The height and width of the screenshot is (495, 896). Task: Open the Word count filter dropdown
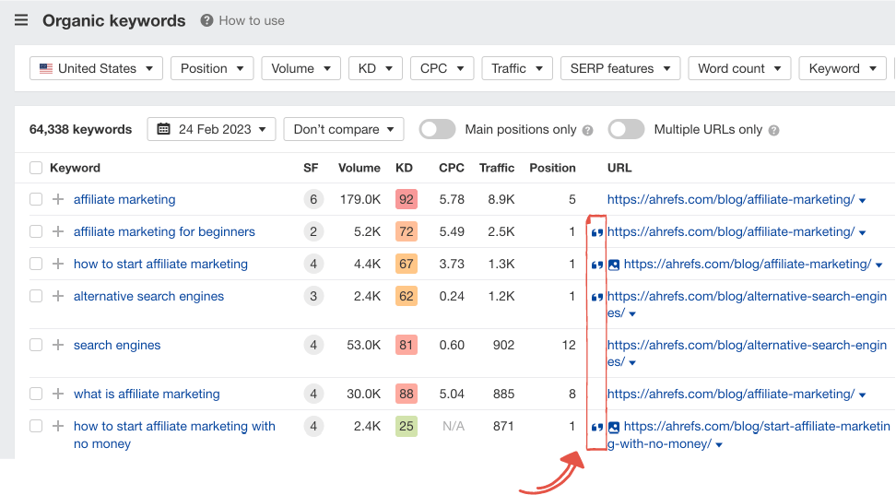tap(739, 68)
